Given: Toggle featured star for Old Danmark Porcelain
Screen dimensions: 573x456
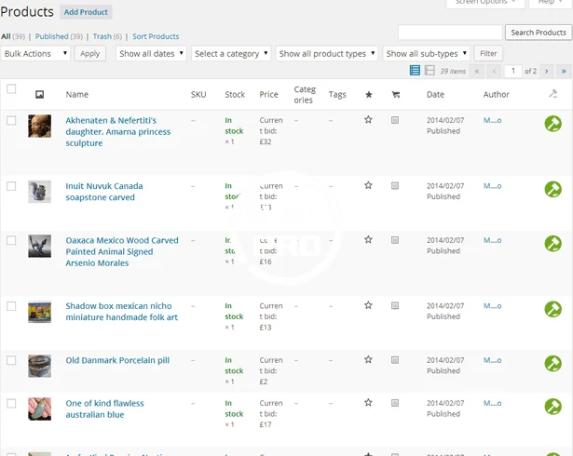Looking at the screenshot, I should point(368,360).
